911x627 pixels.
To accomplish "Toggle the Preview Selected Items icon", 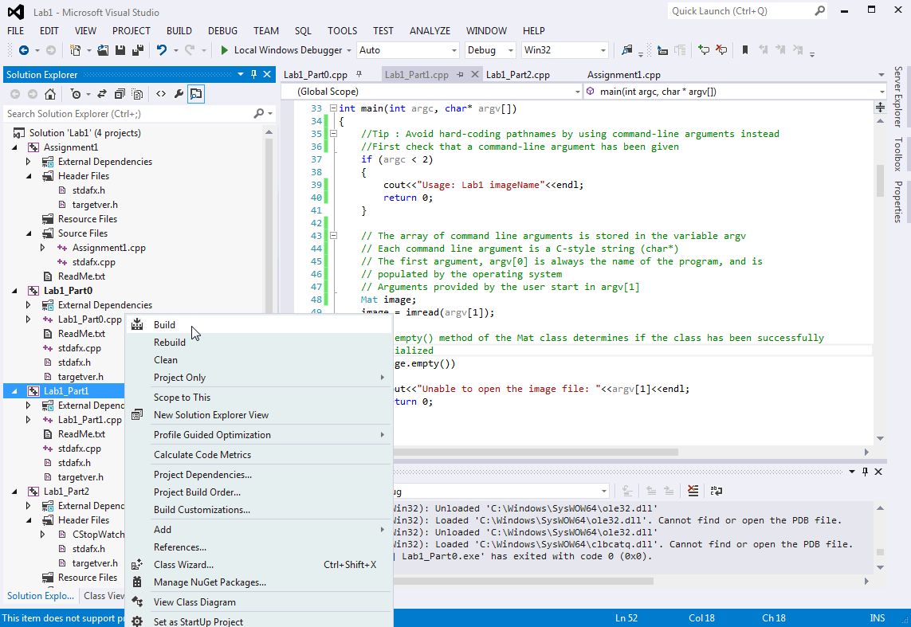I will [x=196, y=94].
